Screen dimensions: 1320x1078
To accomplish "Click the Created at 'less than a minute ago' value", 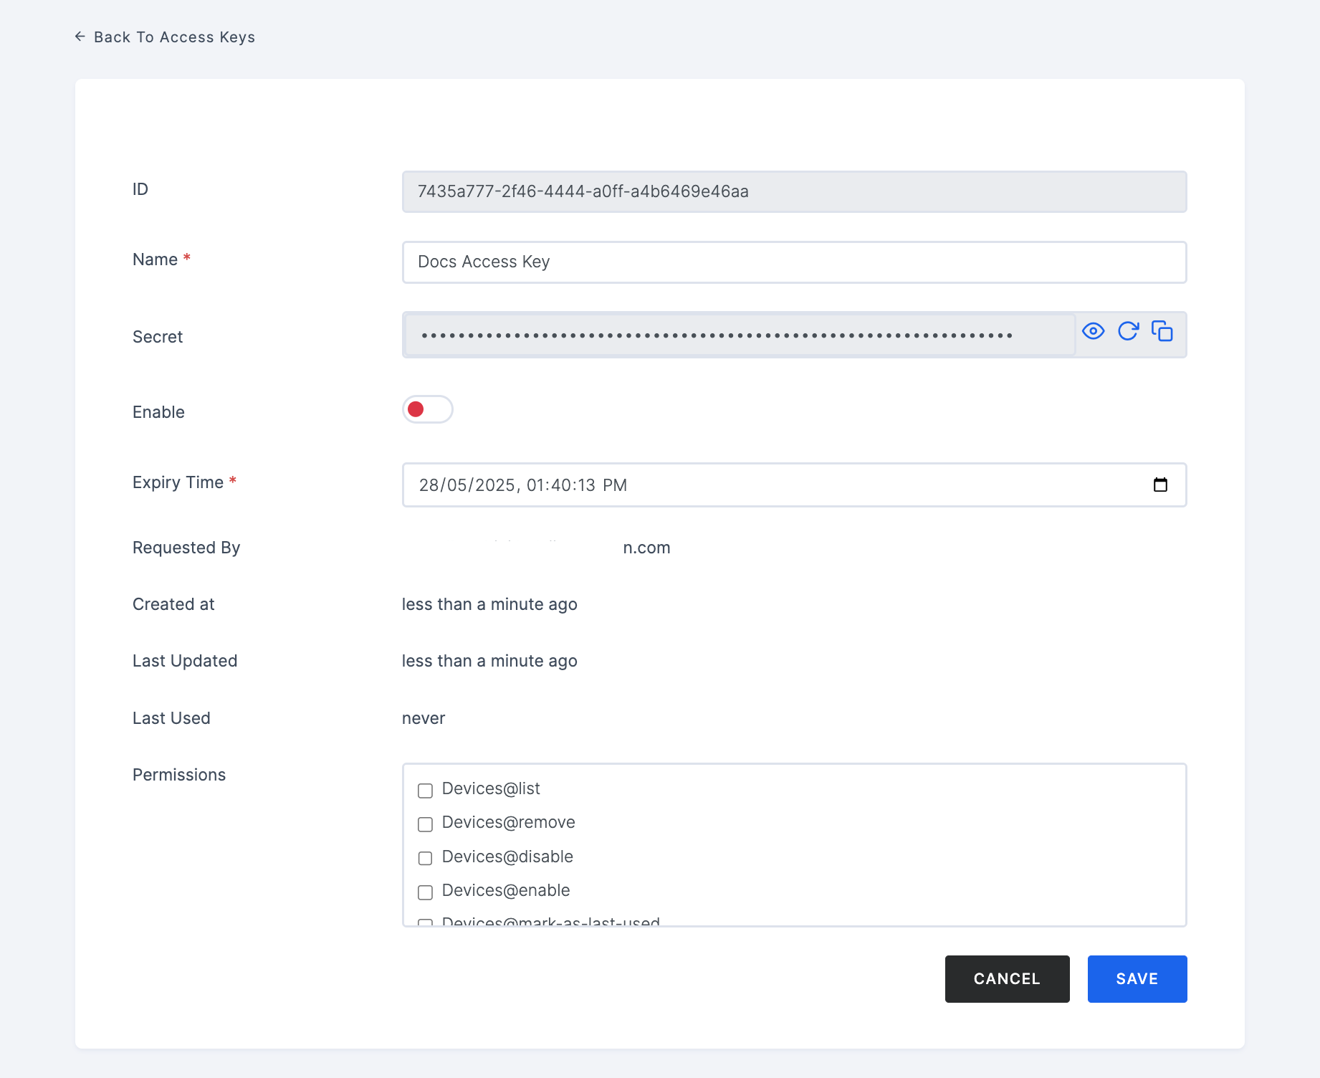I will click(x=489, y=604).
